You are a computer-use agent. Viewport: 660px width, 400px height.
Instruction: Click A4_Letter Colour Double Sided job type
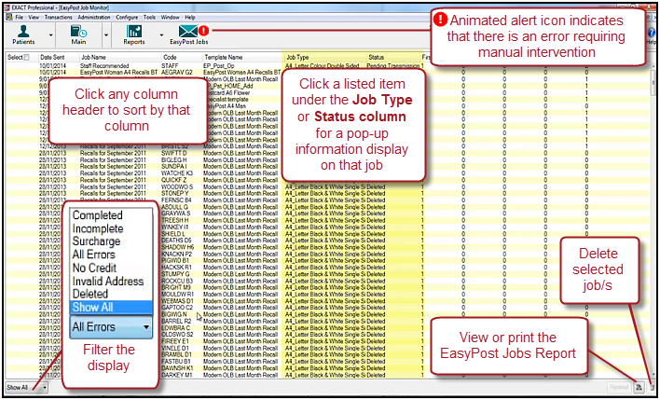click(322, 66)
